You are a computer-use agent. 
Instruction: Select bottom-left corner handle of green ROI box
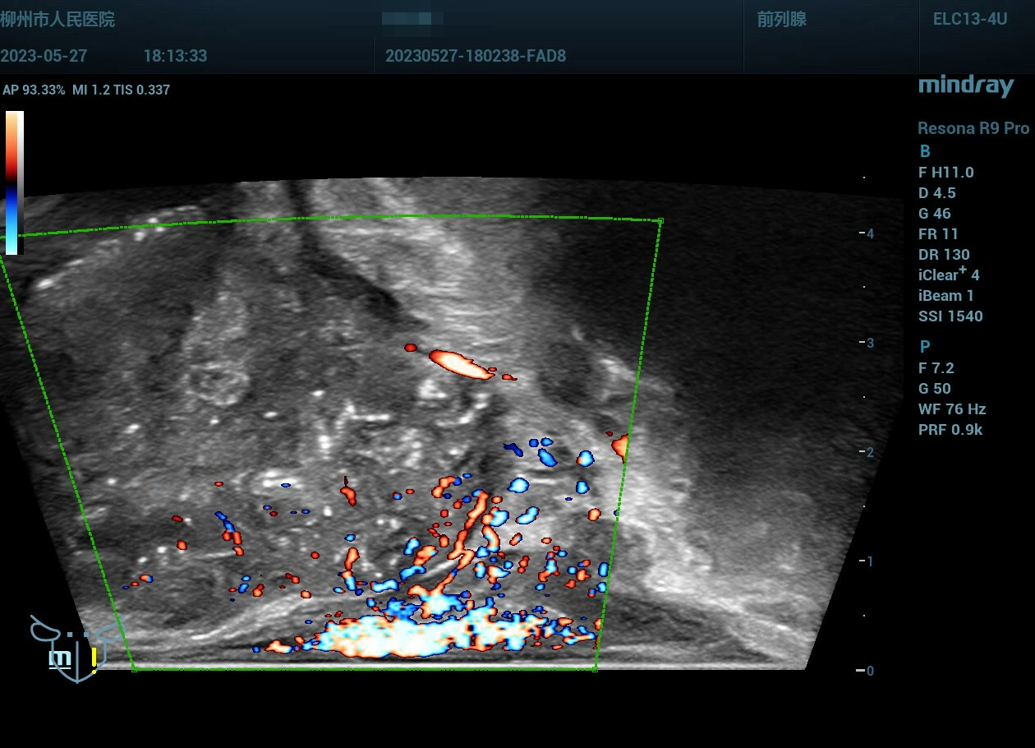coord(134,669)
